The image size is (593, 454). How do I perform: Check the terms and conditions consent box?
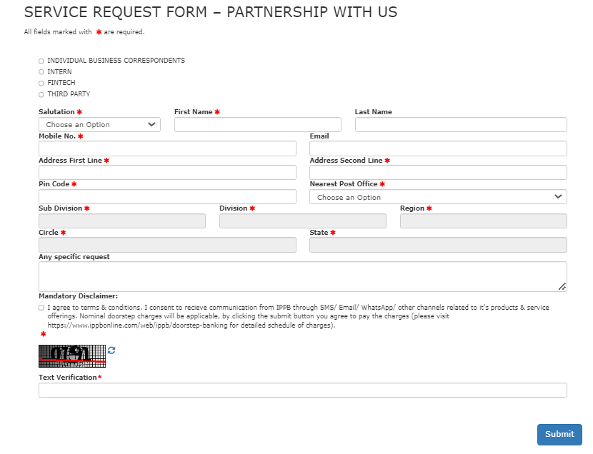[x=41, y=307]
